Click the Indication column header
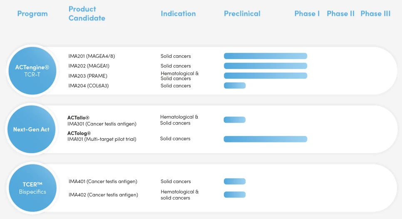 [178, 14]
